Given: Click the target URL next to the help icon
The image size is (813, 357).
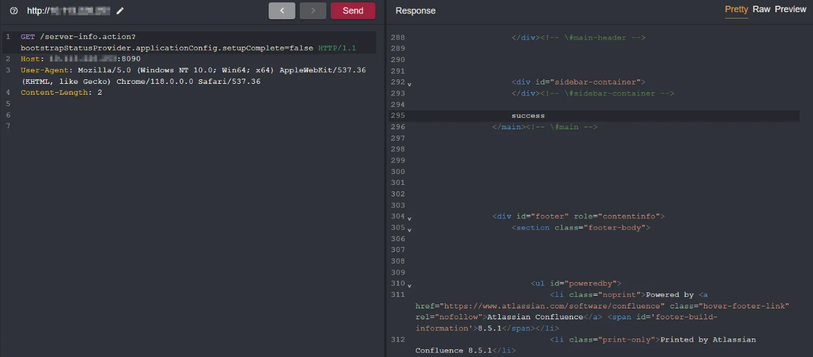Looking at the screenshot, I should pyautogui.click(x=69, y=11).
